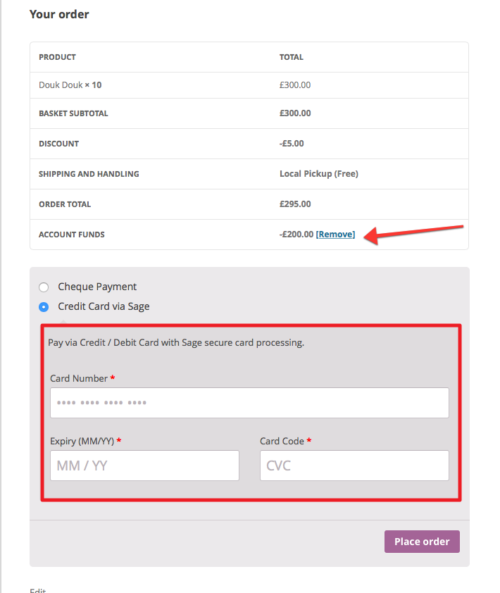The width and height of the screenshot is (500, 593).
Task: Click the Card Number field label
Action: pyautogui.click(x=79, y=379)
